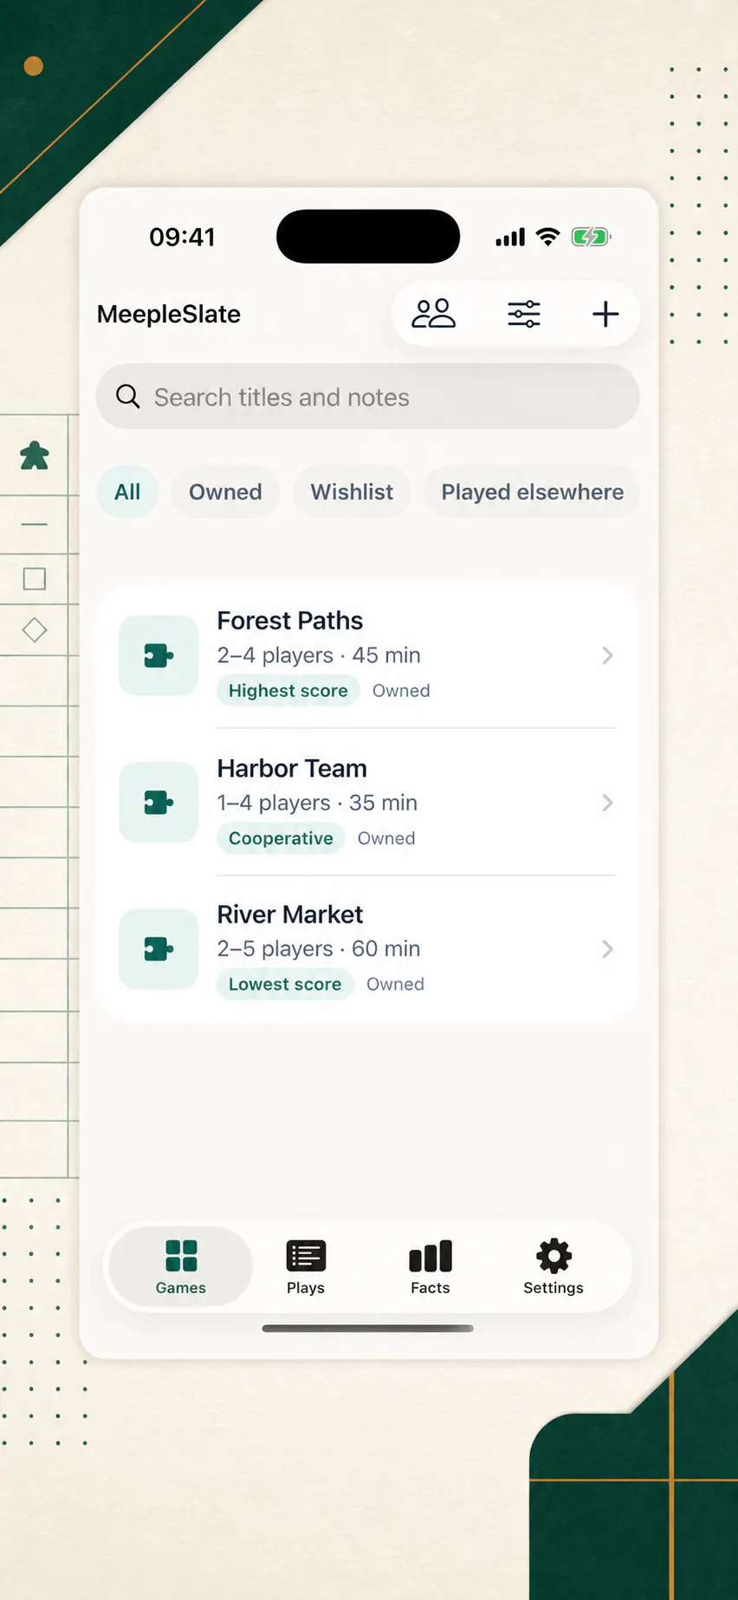Tap Owned label on River Market row
The image size is (738, 1600).
(395, 985)
